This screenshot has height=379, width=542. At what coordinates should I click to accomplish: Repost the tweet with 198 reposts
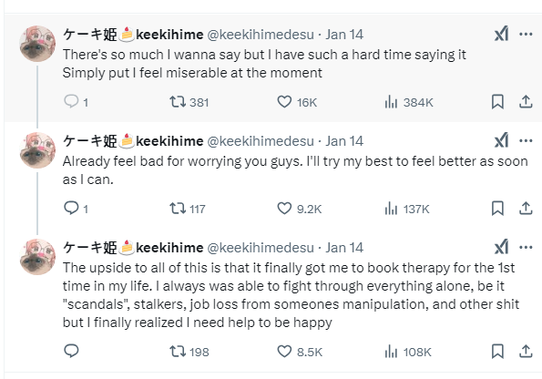pyautogui.click(x=178, y=352)
